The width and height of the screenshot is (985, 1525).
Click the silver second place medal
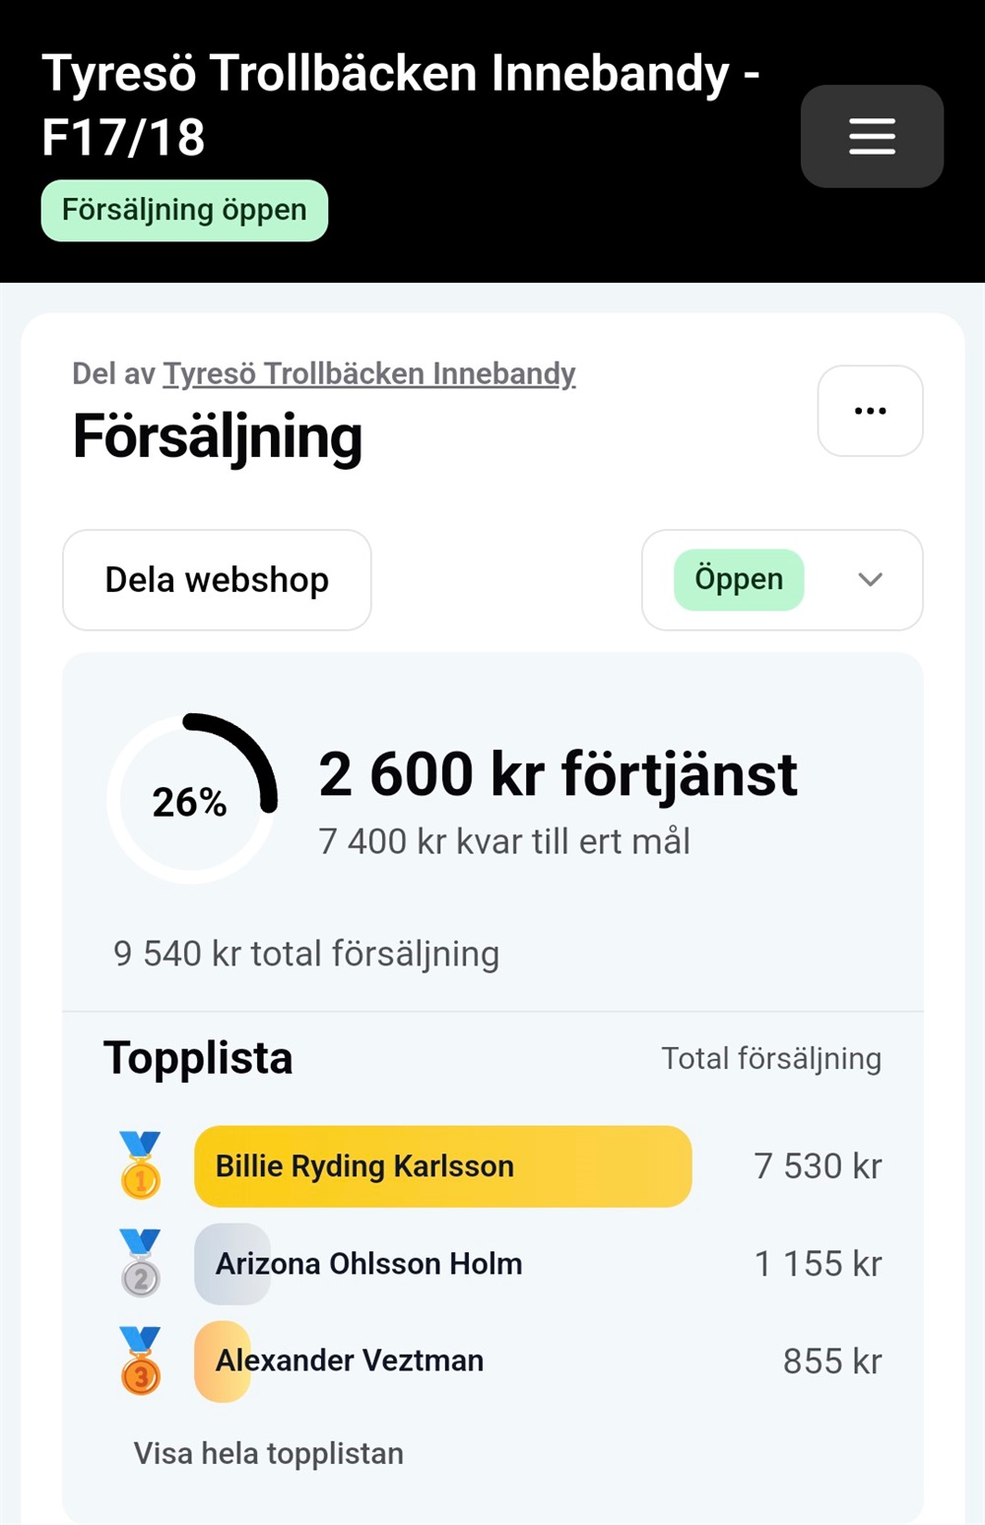(x=140, y=1263)
